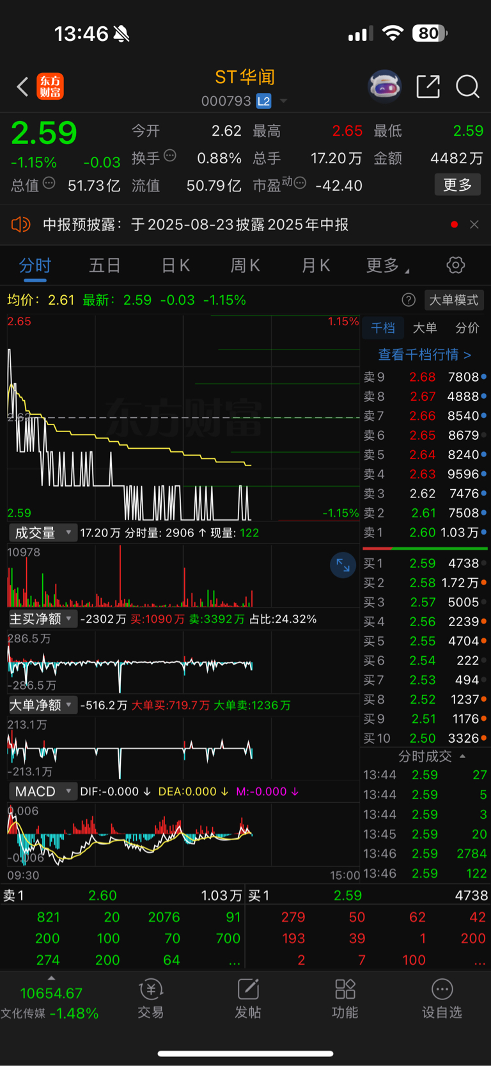The height and width of the screenshot is (1066, 491).
Task: Tap the 买1 2.59 order book row
Action: click(425, 563)
